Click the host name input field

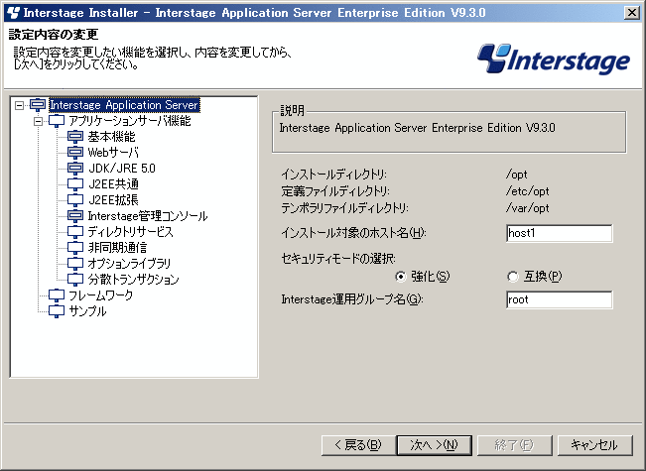559,233
